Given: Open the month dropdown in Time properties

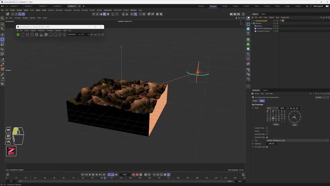Looking at the screenshot, I should [272, 108].
